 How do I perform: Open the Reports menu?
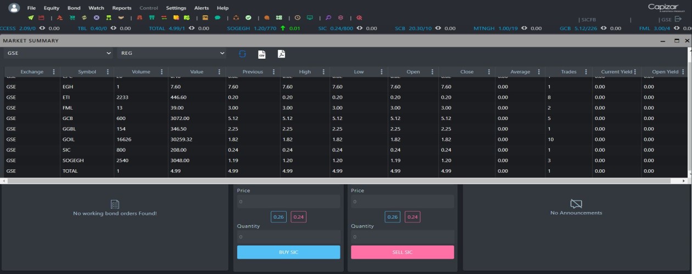pos(122,8)
